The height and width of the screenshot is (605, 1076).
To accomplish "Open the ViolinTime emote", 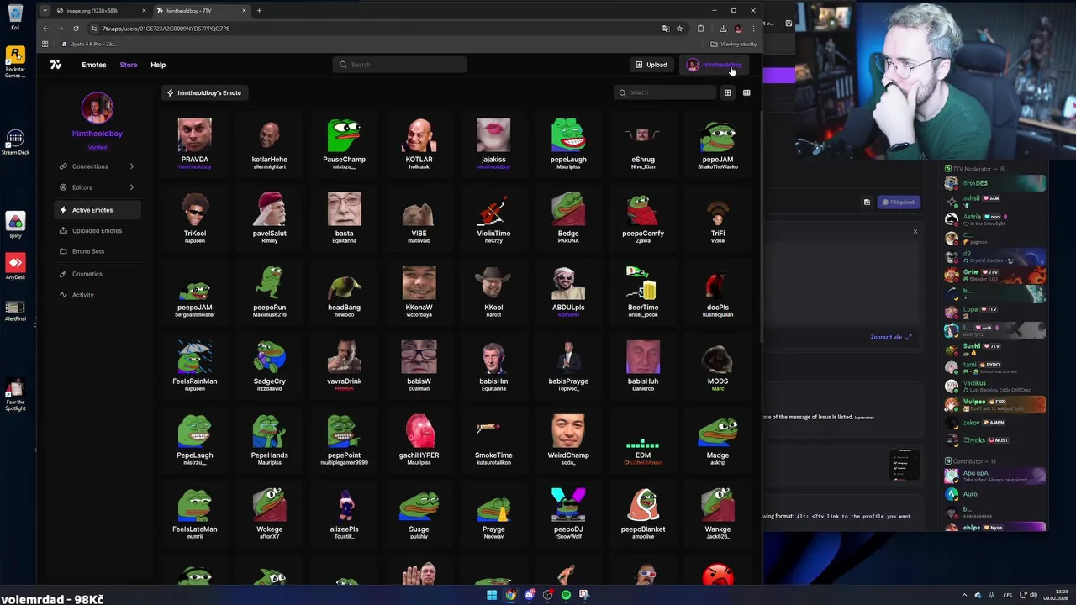I will coord(493,218).
